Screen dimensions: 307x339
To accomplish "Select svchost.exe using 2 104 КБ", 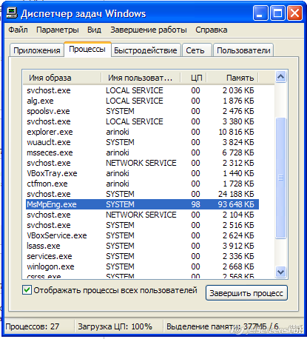I will click(x=142, y=215).
